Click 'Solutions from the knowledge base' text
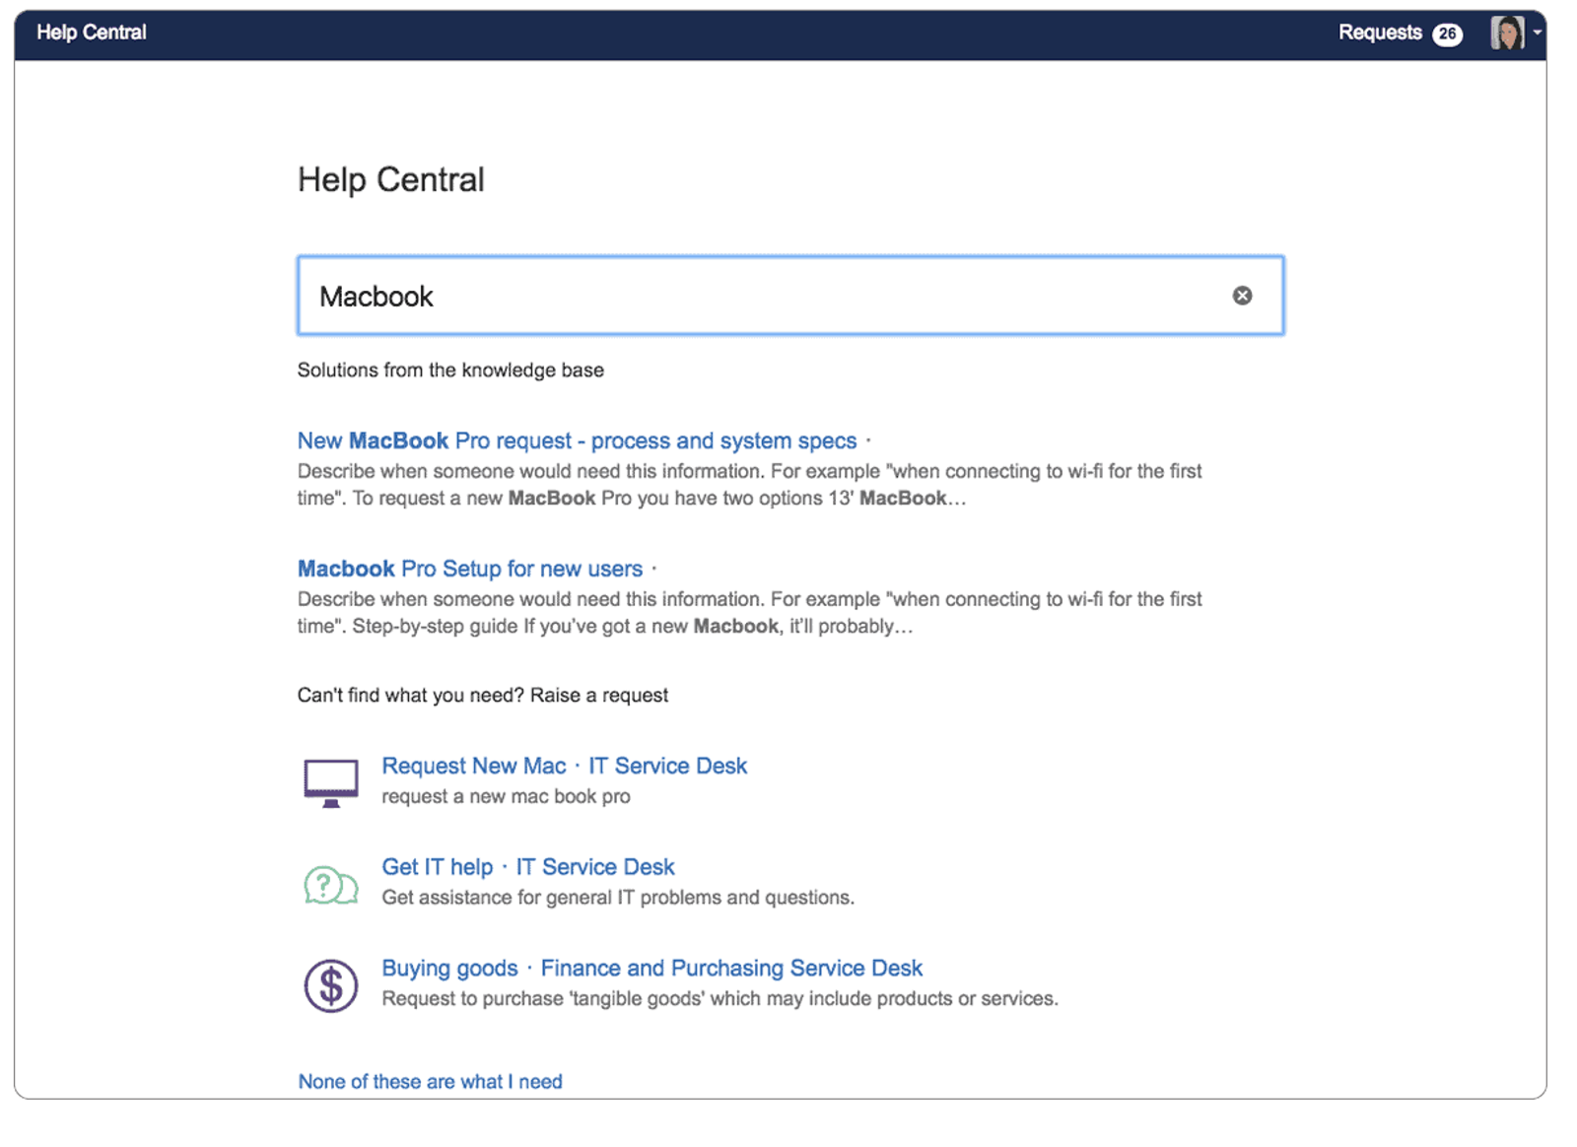Screen dimensions: 1577x1147 pyautogui.click(x=450, y=371)
